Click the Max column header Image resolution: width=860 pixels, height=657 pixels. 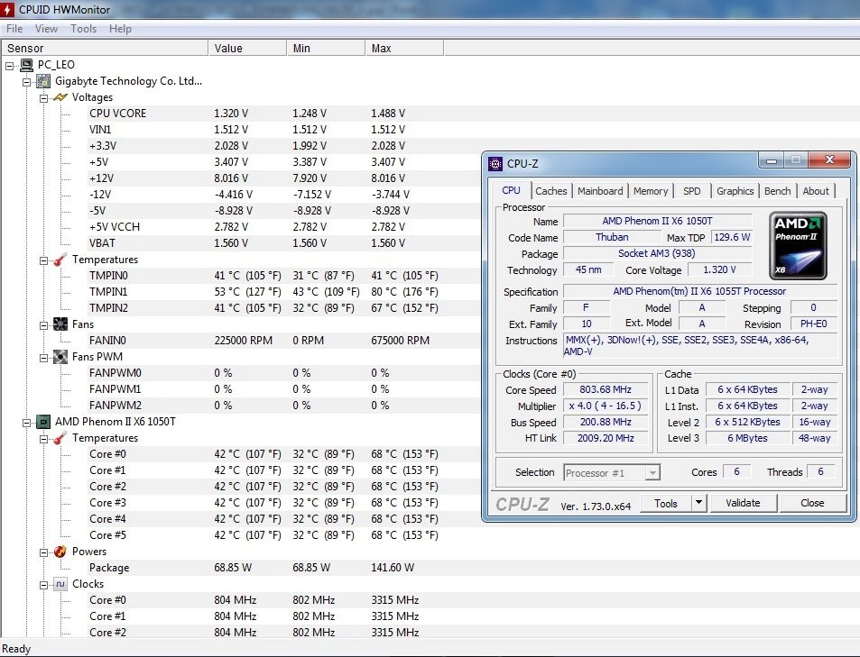click(x=404, y=49)
